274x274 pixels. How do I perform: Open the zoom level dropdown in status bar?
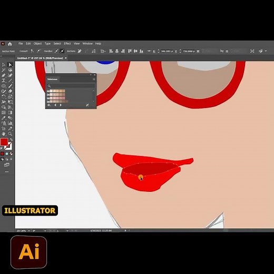click(29, 231)
